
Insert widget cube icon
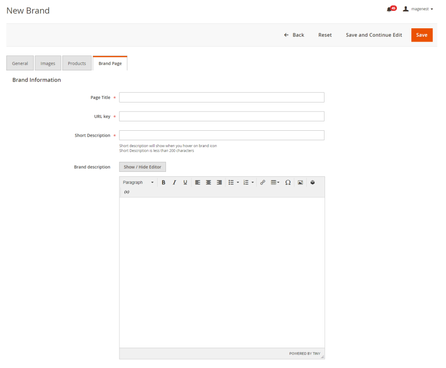coord(313,183)
